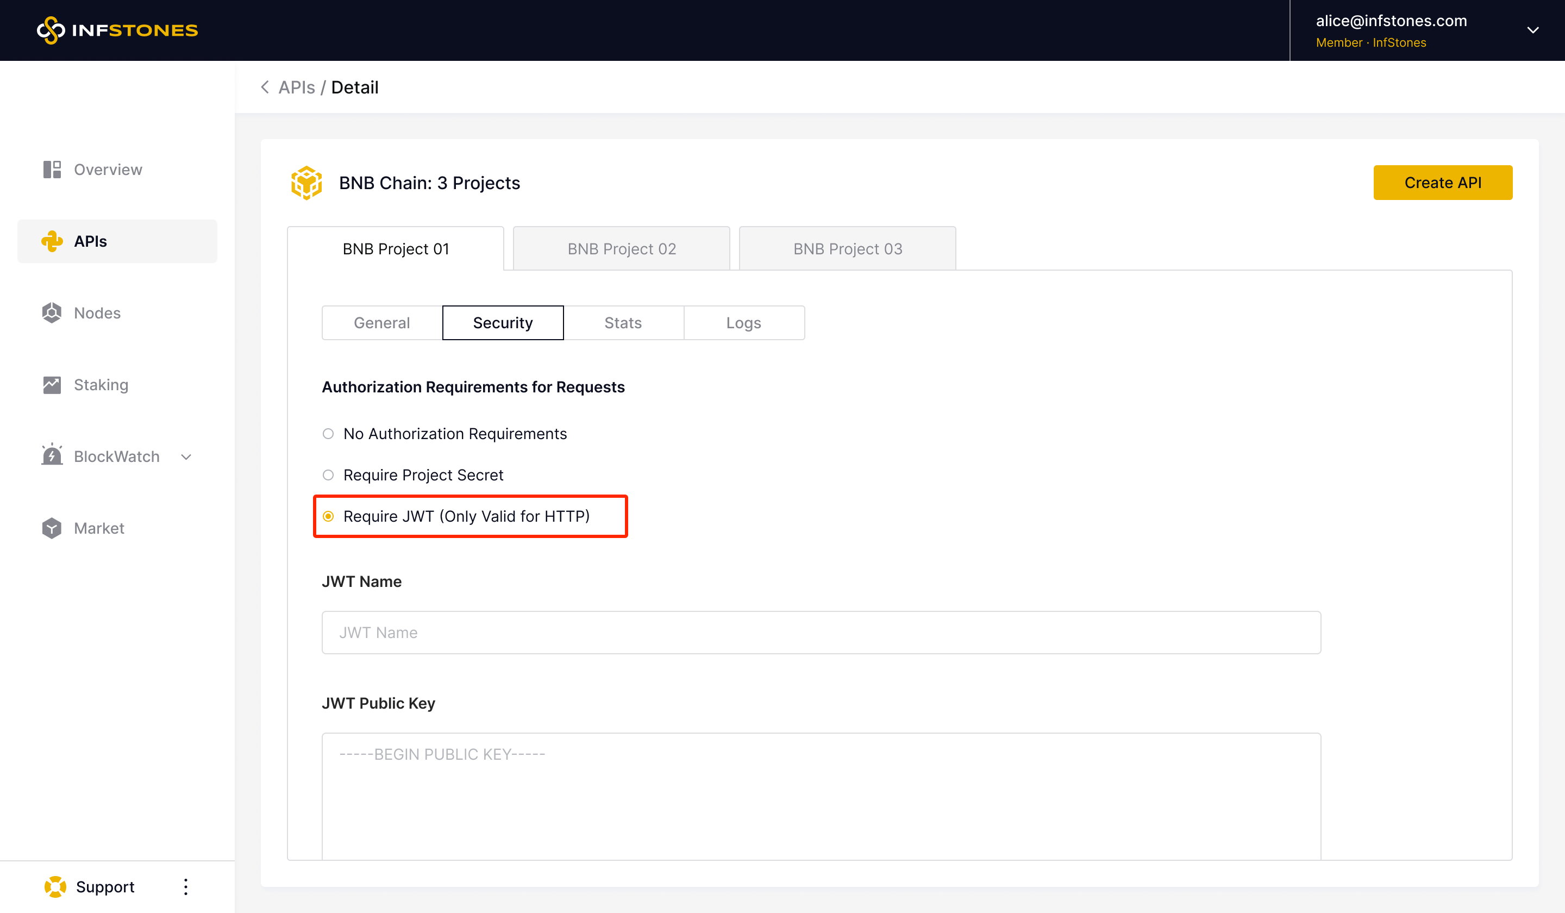Open the account dropdown arrow next to alice@infstones.com
The image size is (1565, 913).
(1533, 30)
